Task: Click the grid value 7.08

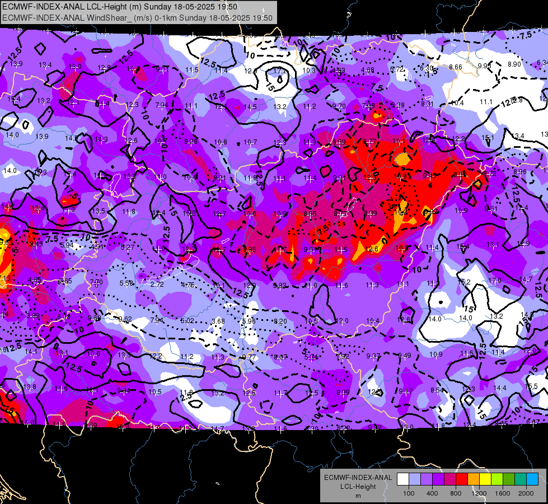Action: tap(368, 106)
